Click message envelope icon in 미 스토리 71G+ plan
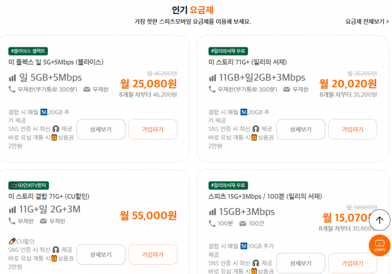Viewport: 392px width, 274px height. click(286, 89)
